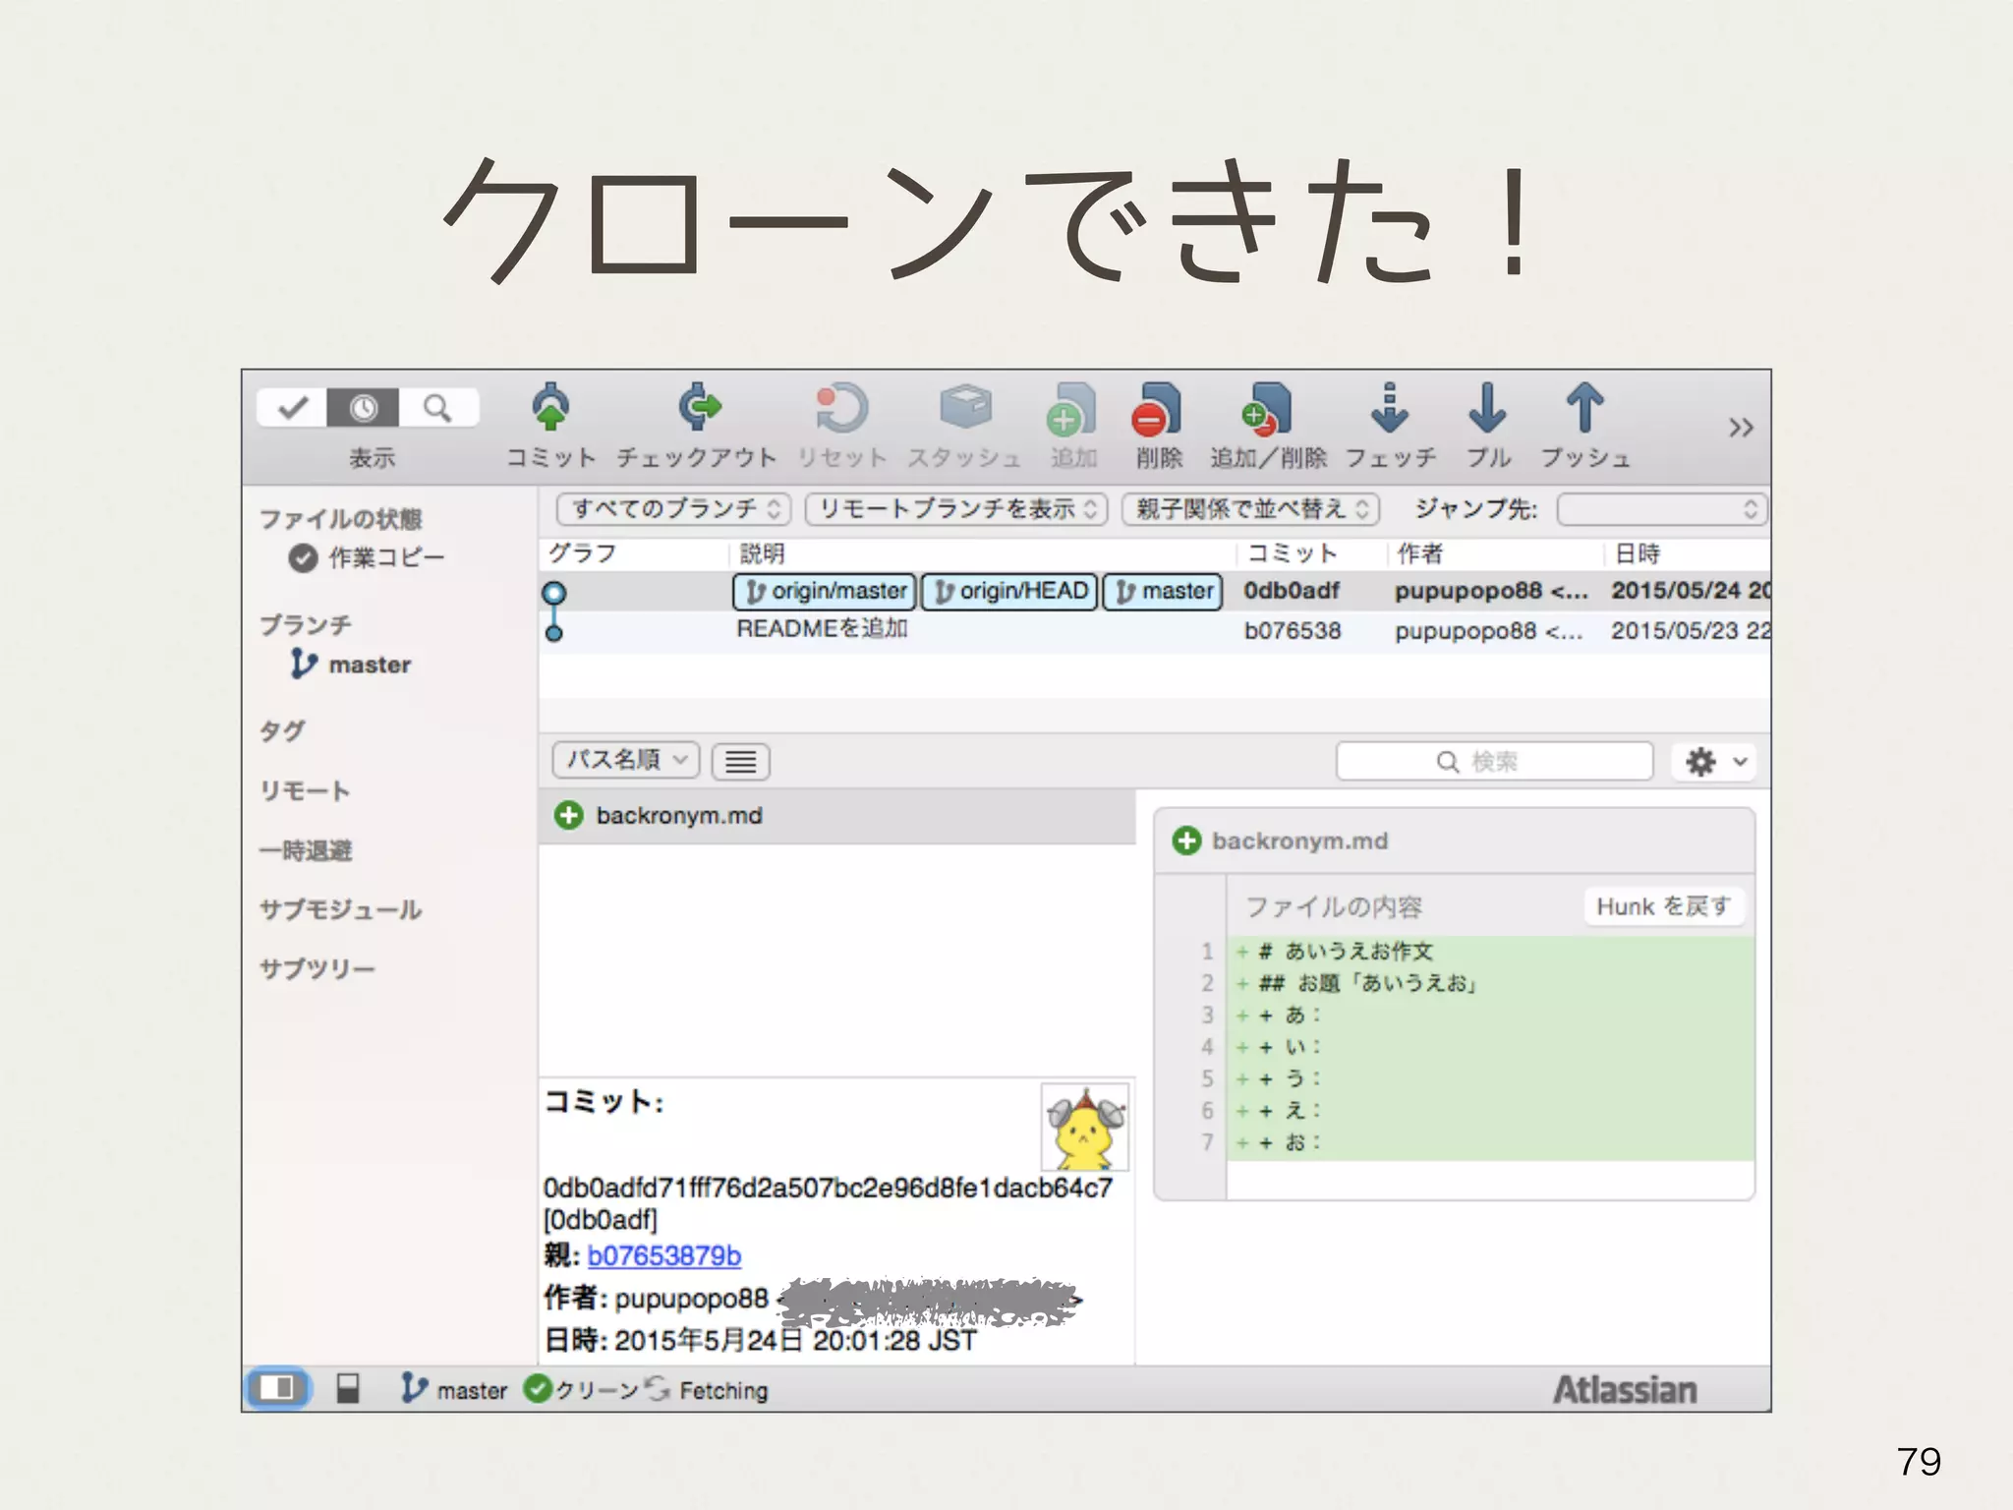Screen dimensions: 2013x1510
Task: Open the パス名順 sort dropdown
Action: (x=626, y=760)
